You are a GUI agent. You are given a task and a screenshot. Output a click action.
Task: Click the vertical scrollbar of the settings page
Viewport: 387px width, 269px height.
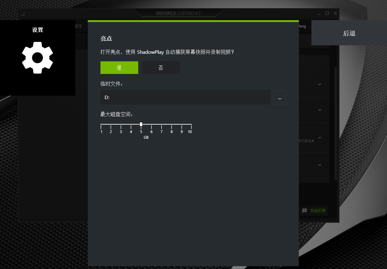[x=336, y=123]
